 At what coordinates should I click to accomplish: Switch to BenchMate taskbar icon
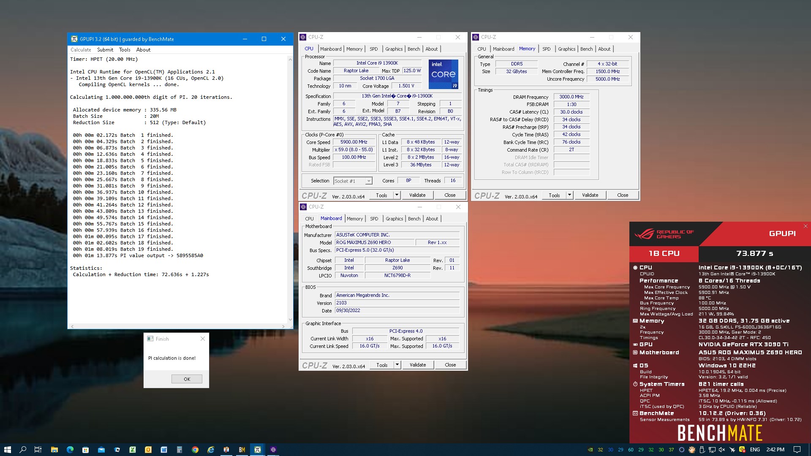coord(242,450)
